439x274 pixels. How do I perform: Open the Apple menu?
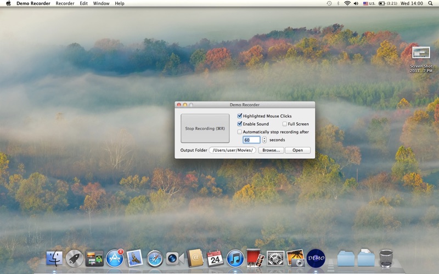point(8,3)
